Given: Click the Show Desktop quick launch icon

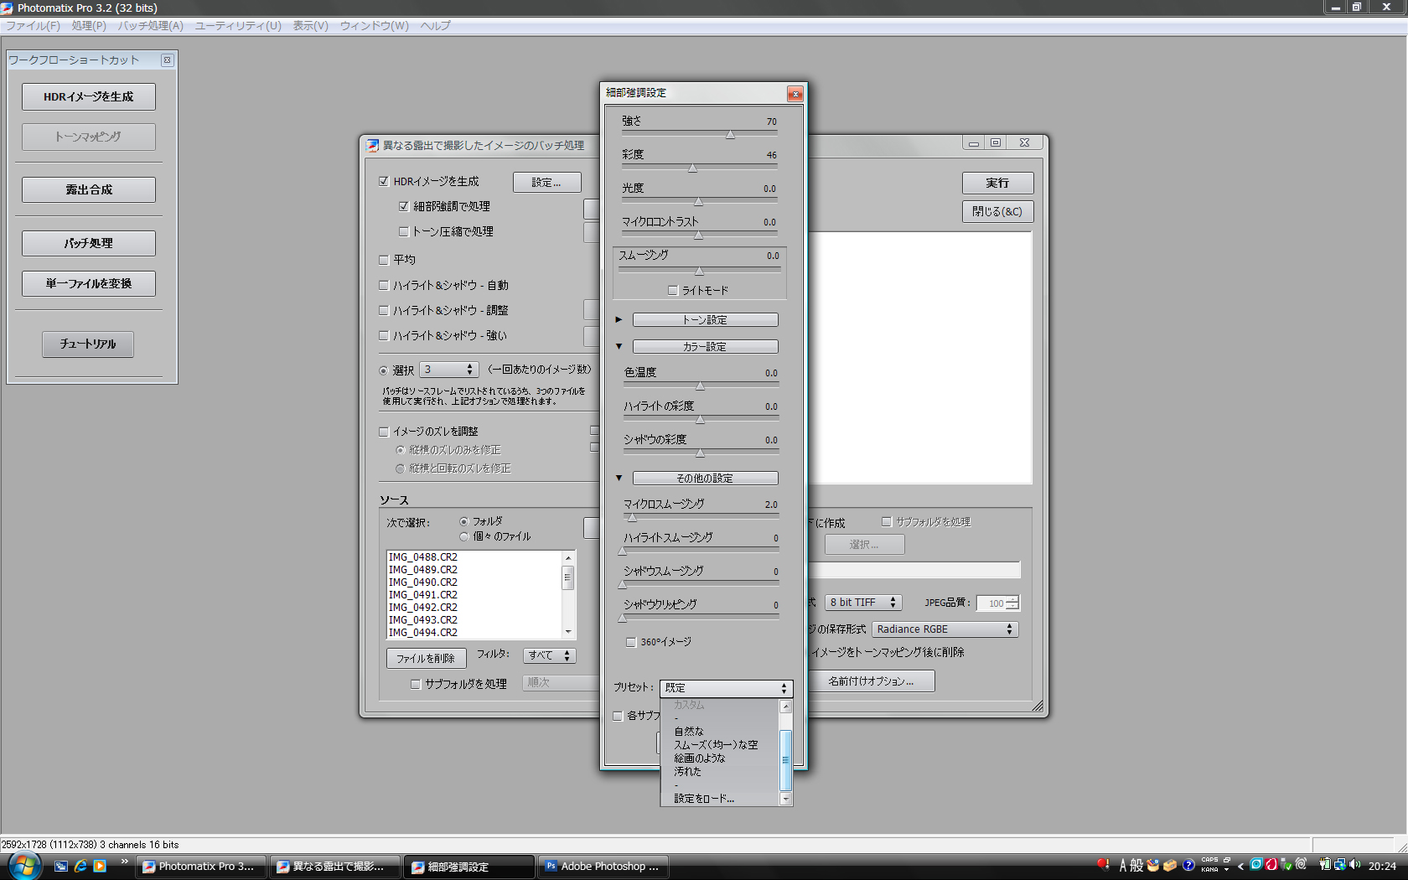Looking at the screenshot, I should 61,866.
